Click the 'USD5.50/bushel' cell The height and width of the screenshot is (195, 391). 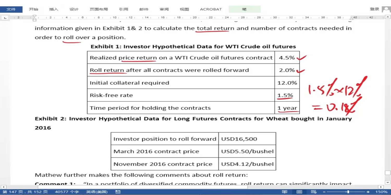(247, 151)
